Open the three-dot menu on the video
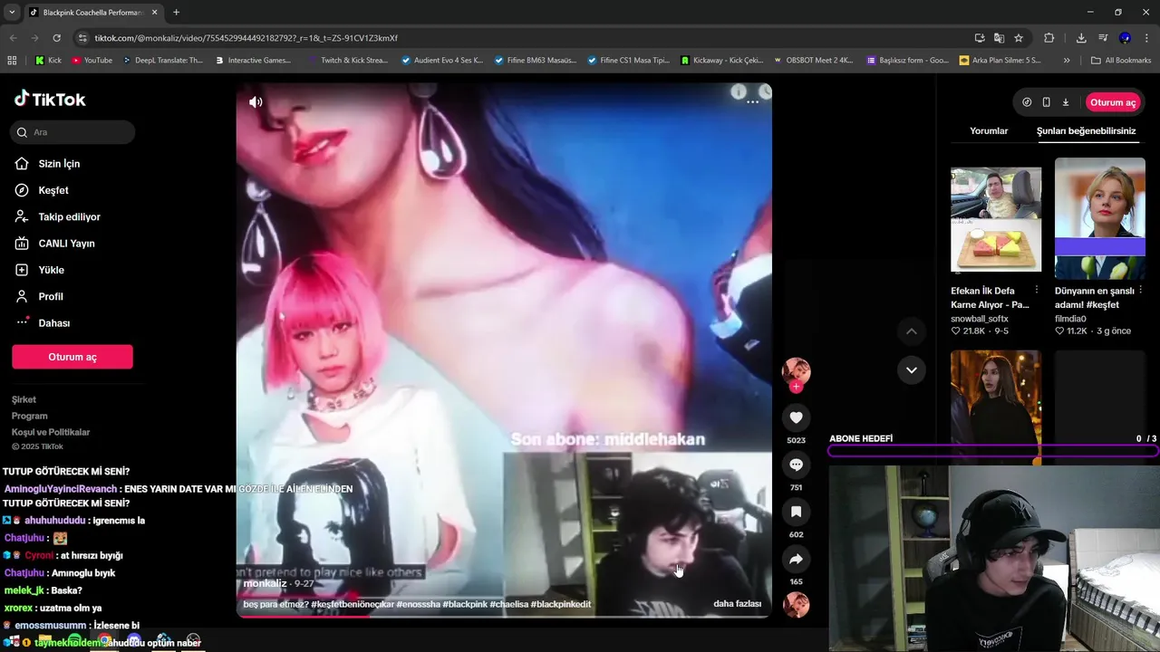This screenshot has width=1160, height=652. pyautogui.click(x=752, y=102)
